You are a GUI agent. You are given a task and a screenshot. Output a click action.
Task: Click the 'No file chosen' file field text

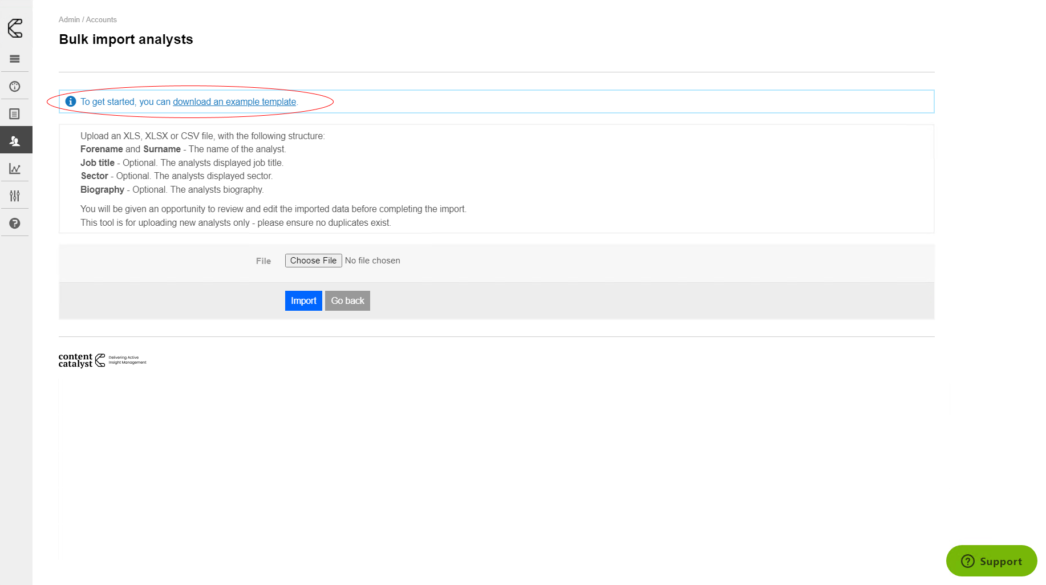(x=372, y=261)
